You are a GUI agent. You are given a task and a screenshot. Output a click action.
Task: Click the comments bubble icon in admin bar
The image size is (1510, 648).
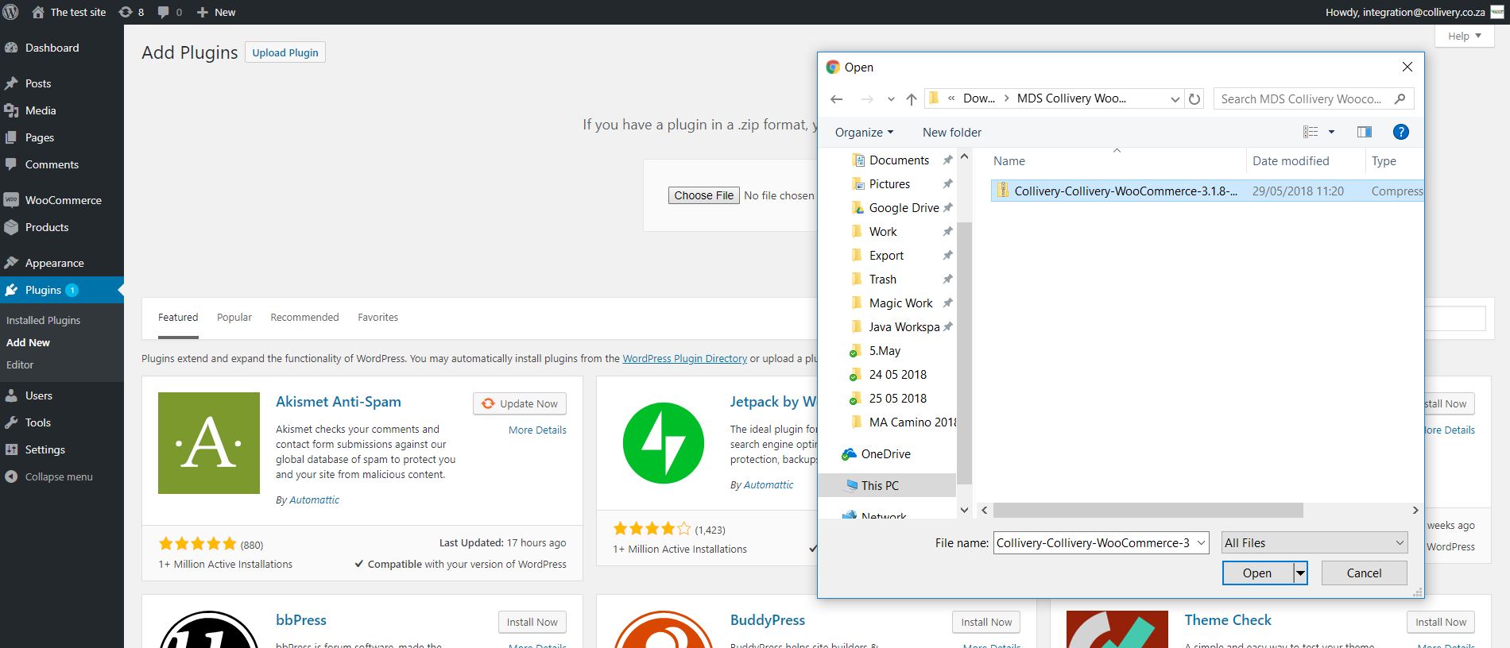(164, 12)
